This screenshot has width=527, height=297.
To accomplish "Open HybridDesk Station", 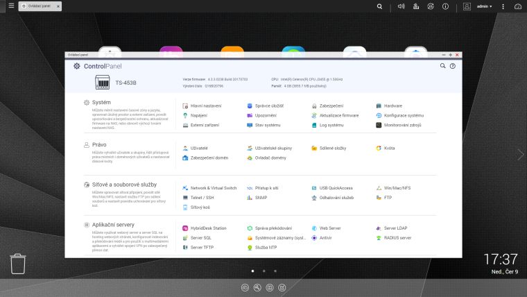I will pos(205,228).
